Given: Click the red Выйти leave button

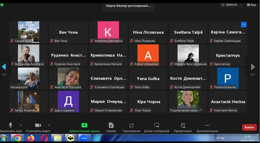Looking at the screenshot, I should (x=249, y=127).
